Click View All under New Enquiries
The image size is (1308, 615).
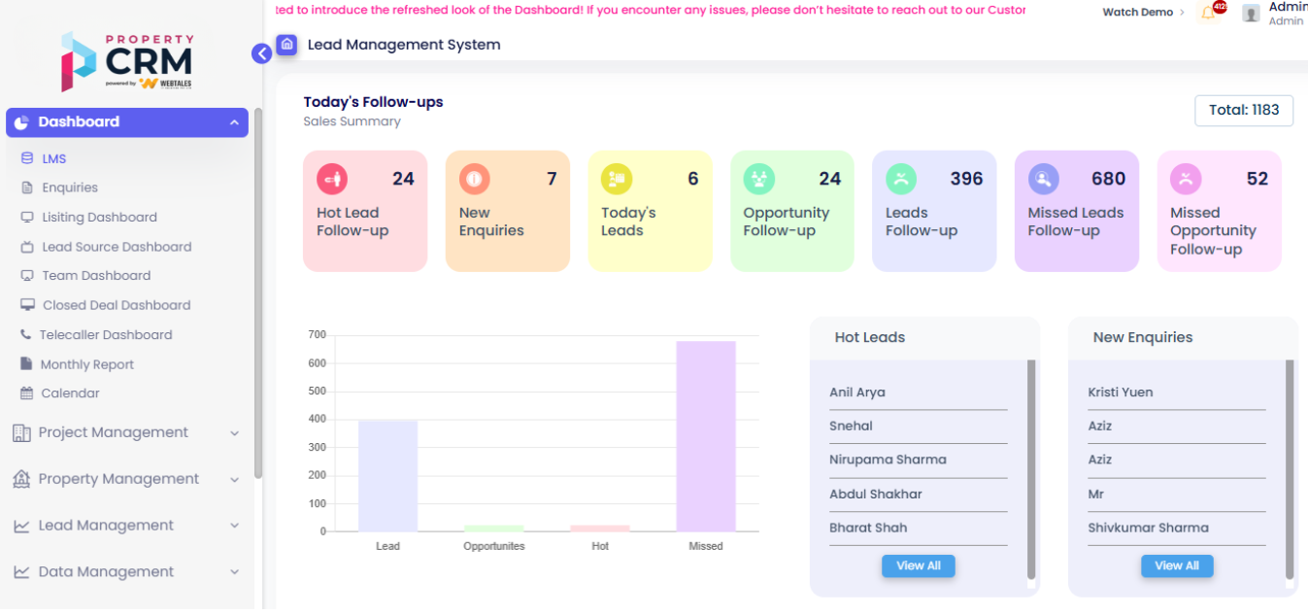(x=1176, y=565)
